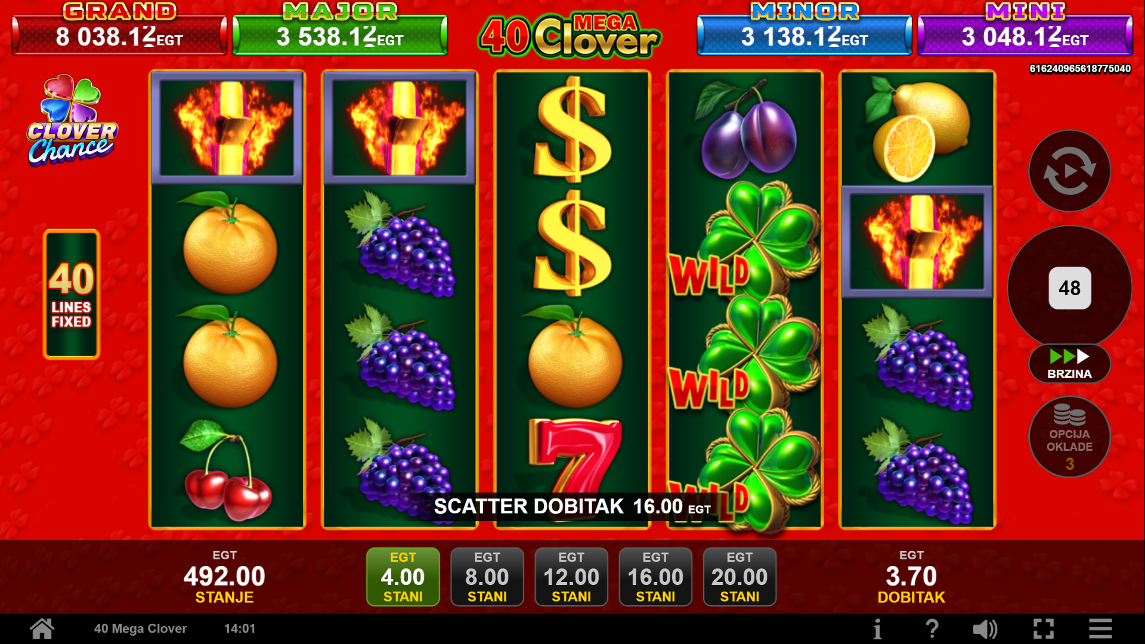Mute sound with the speaker icon
The height and width of the screenshot is (644, 1145).
[985, 629]
